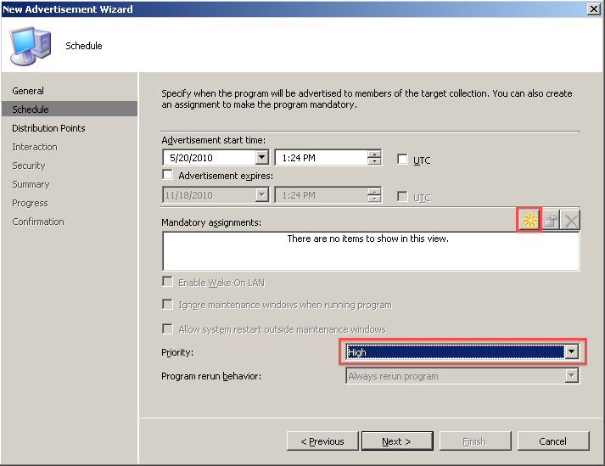Click the assignment properties icon
The image size is (605, 466).
[551, 221]
